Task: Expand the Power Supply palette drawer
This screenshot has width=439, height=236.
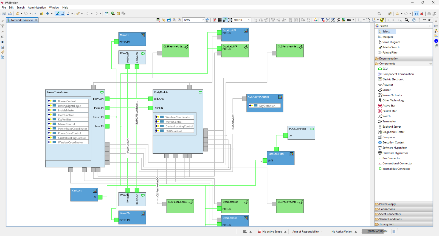Action: (x=404, y=204)
